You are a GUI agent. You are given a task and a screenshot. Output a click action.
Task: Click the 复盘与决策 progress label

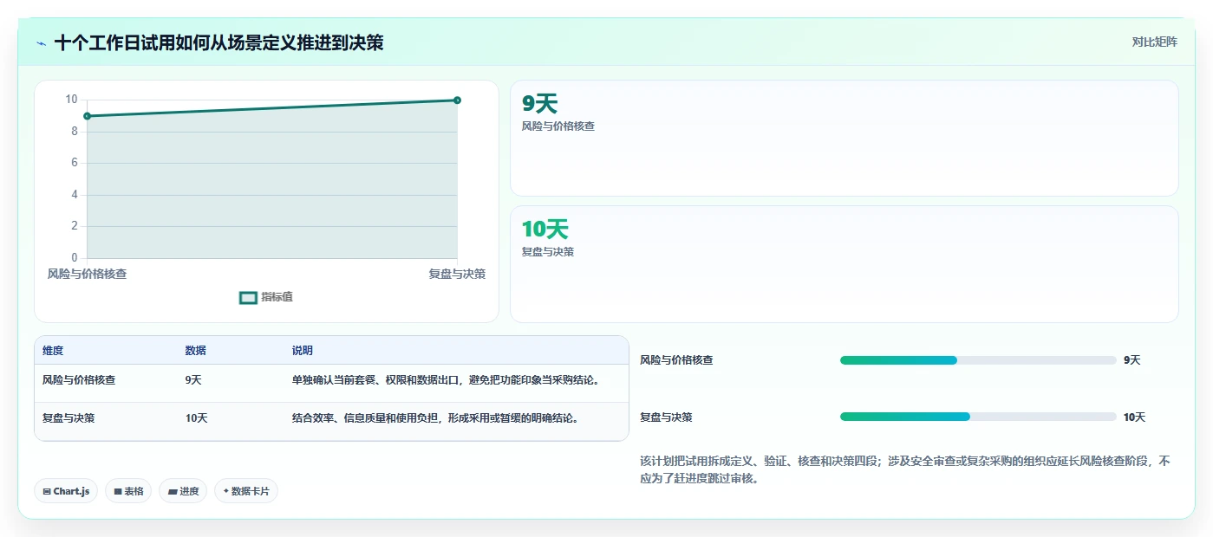[x=666, y=417]
